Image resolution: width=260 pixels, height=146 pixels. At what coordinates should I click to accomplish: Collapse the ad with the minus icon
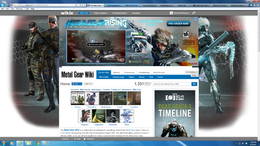196,19
